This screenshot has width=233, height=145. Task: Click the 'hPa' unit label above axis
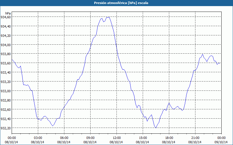tap(8, 13)
